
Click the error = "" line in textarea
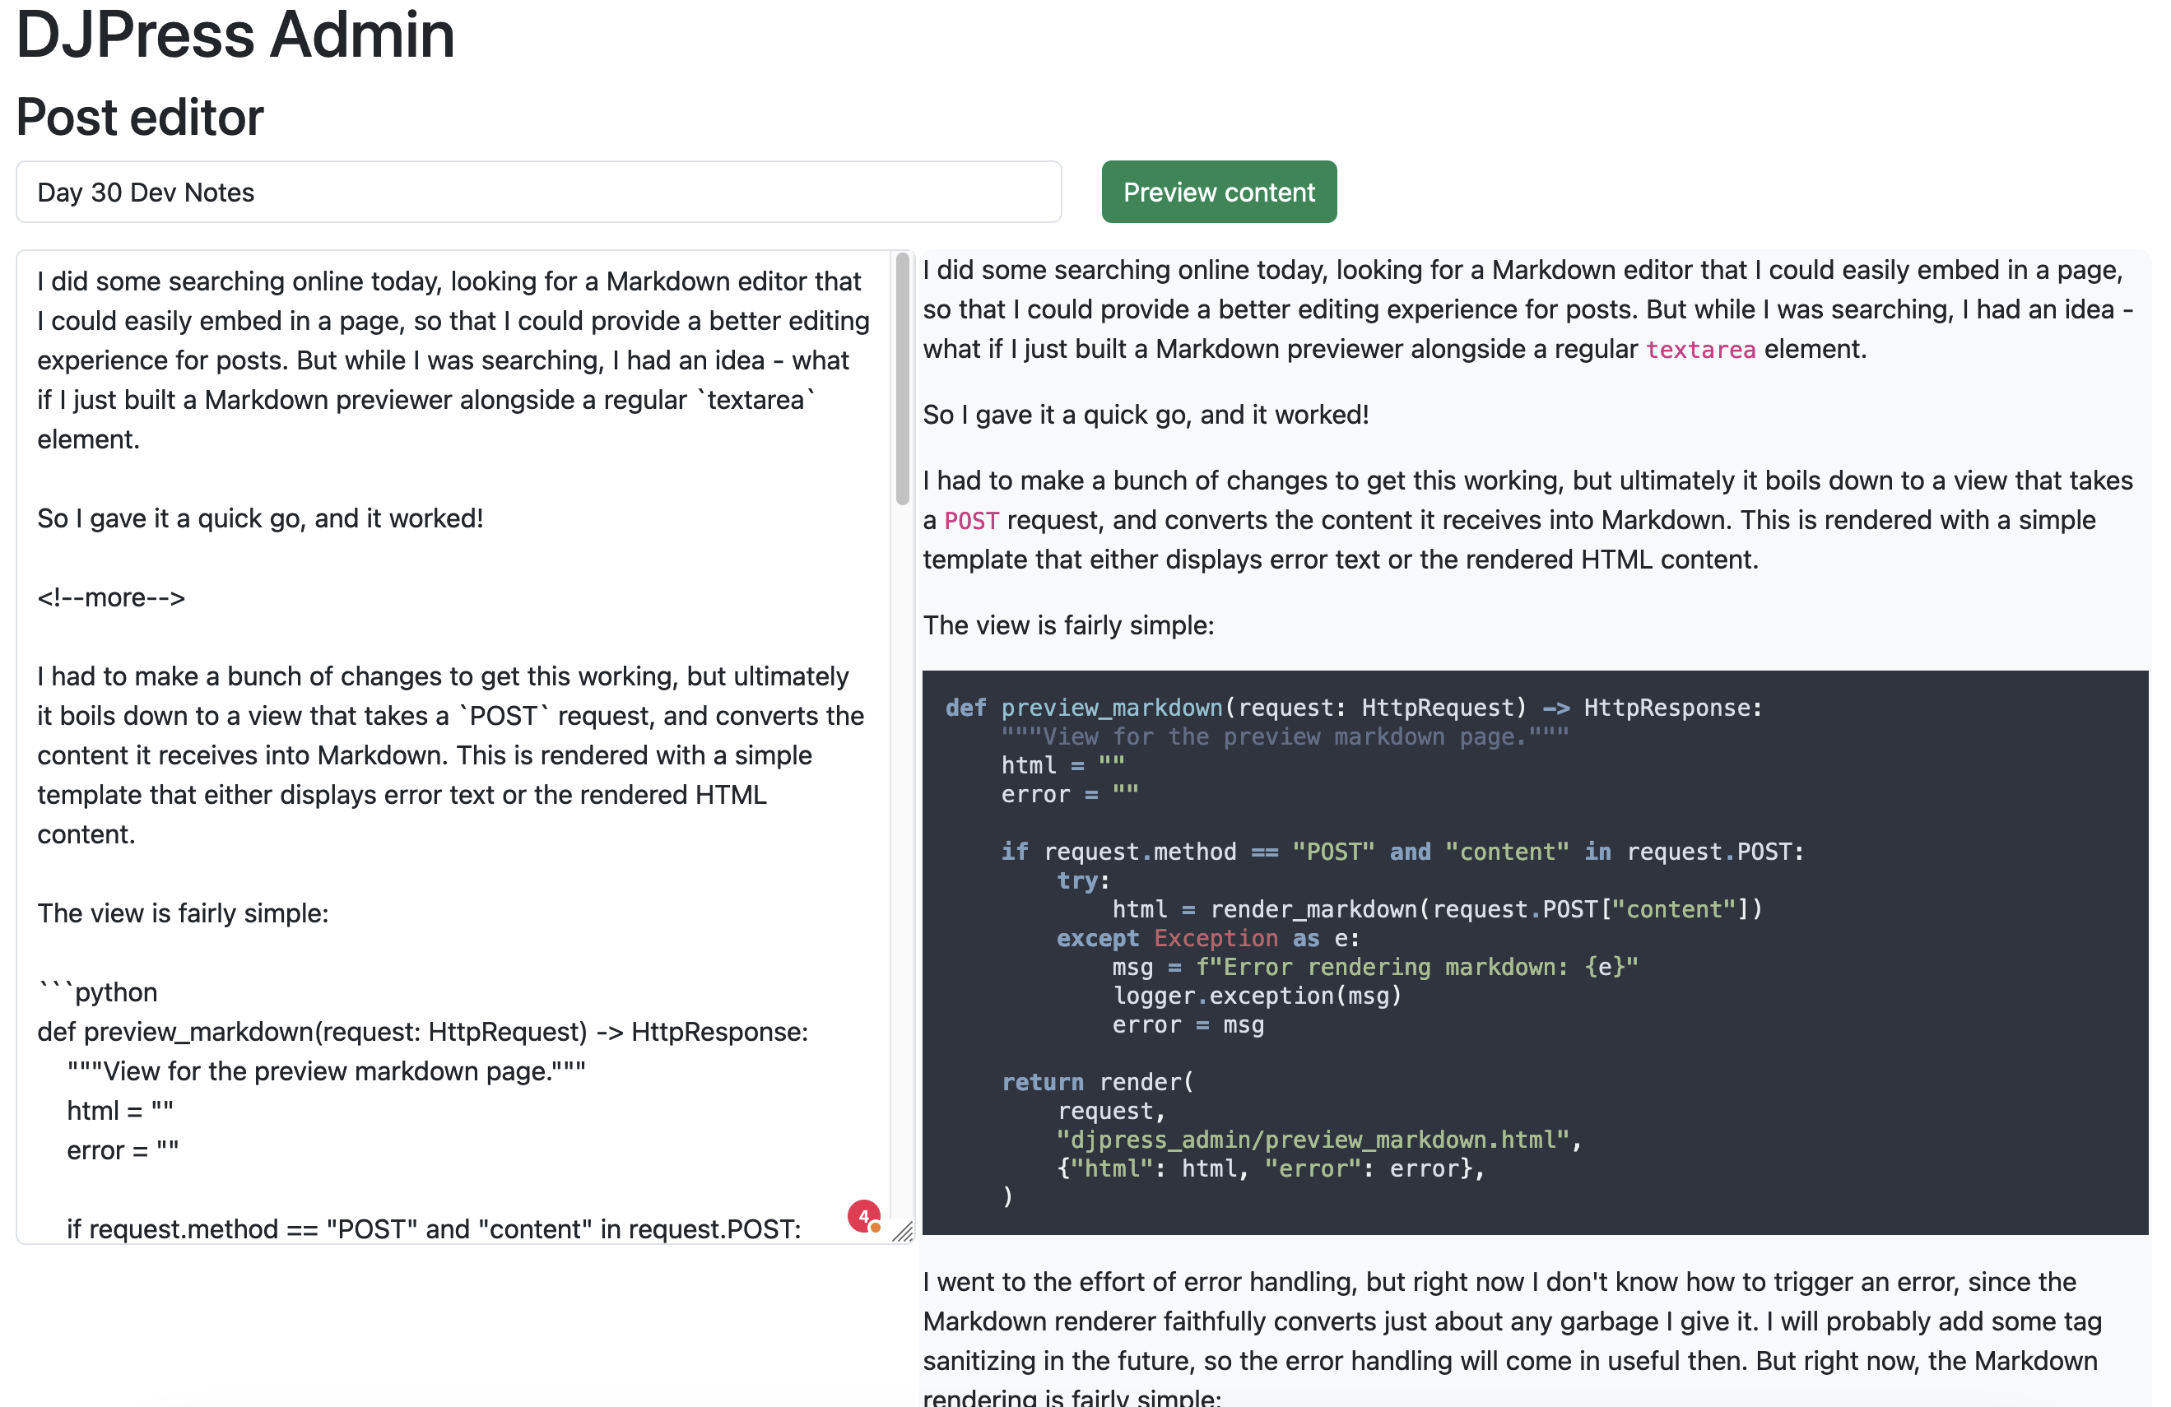(123, 1151)
